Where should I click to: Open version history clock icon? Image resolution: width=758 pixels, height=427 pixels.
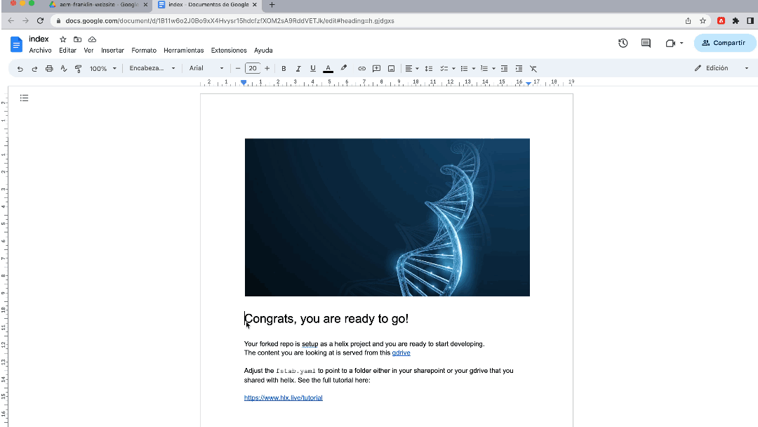(623, 44)
